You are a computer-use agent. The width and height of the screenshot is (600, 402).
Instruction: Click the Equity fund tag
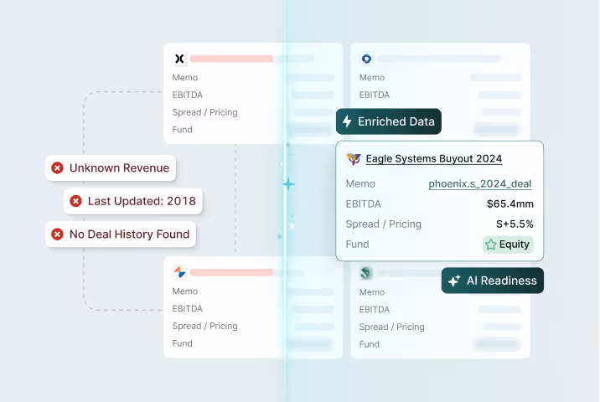[508, 244]
